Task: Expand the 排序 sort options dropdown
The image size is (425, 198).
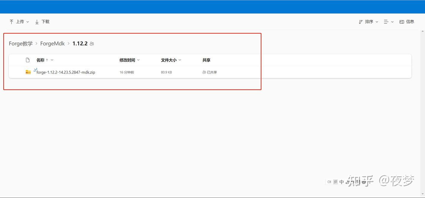Action: (x=377, y=22)
